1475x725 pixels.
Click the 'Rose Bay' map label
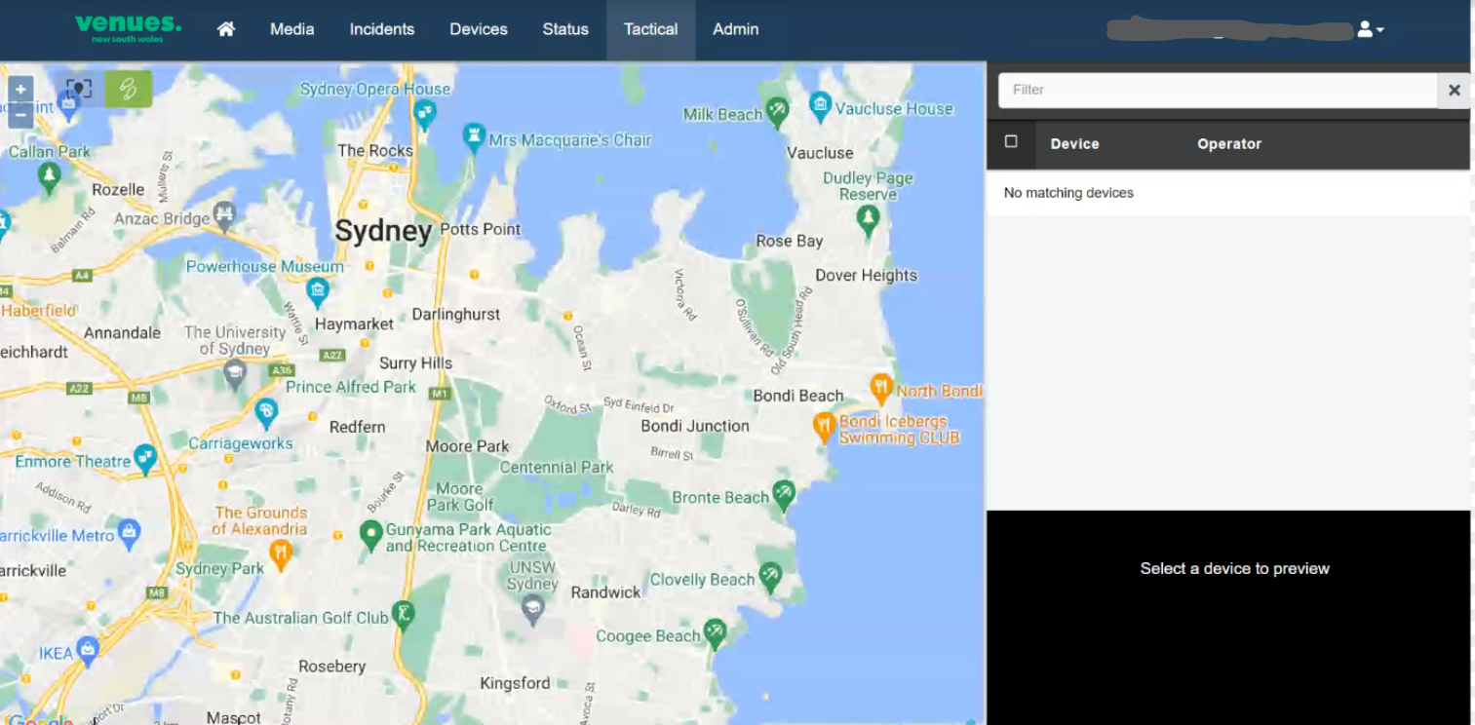790,241
